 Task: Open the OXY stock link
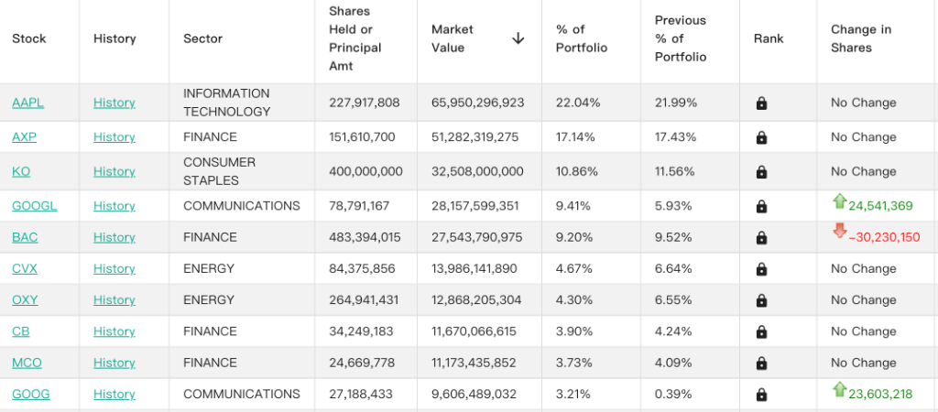(25, 299)
